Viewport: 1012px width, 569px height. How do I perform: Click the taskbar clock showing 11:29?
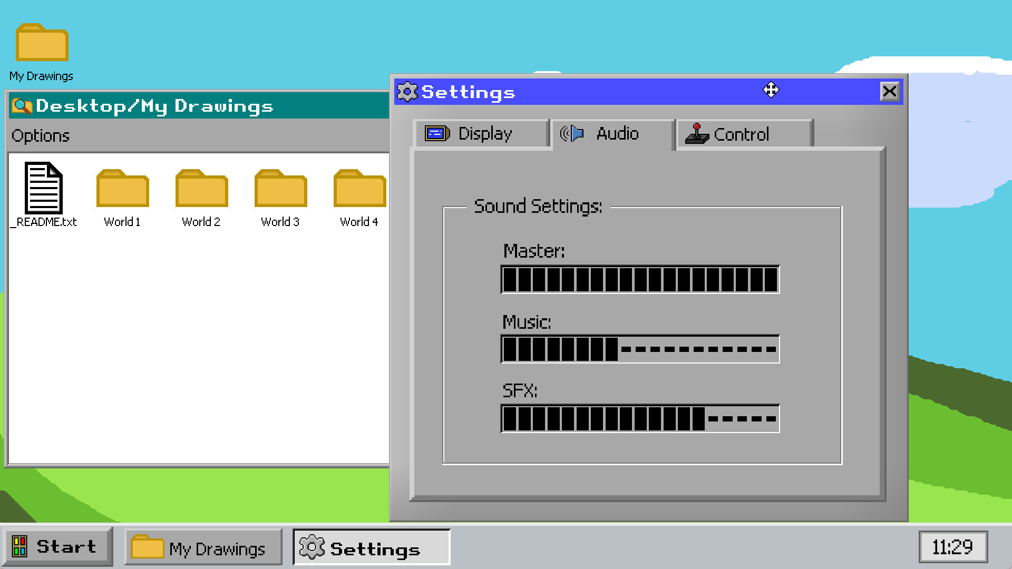point(952,547)
